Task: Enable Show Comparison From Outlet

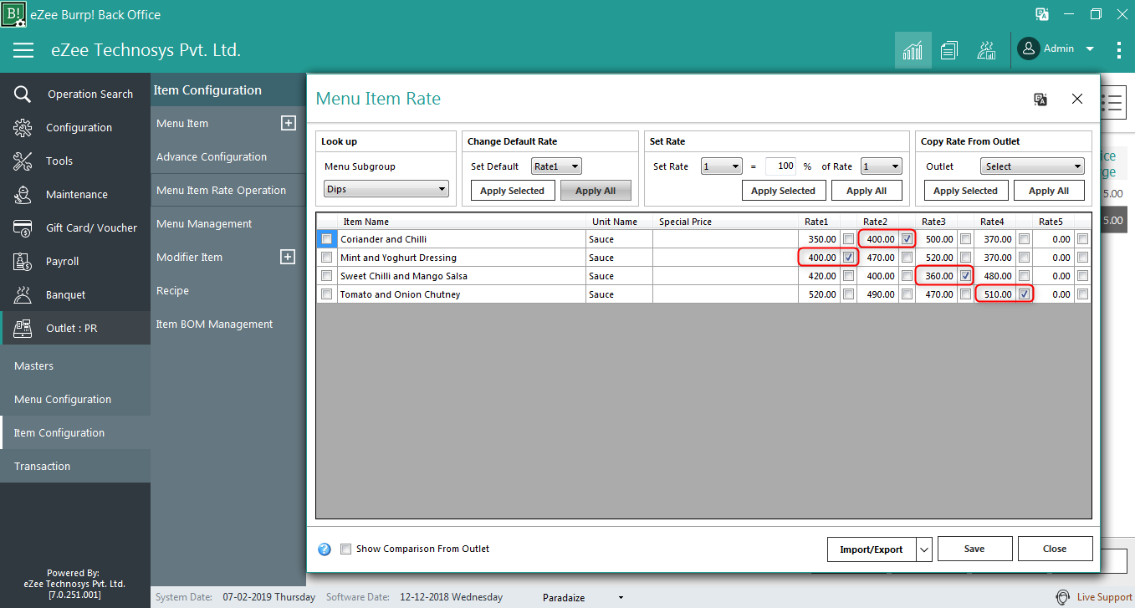Action: 346,549
